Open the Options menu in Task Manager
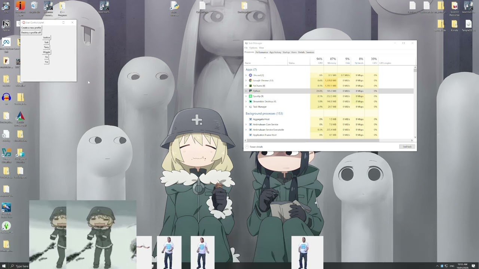Screen dimensions: 479x269 pos(253,48)
